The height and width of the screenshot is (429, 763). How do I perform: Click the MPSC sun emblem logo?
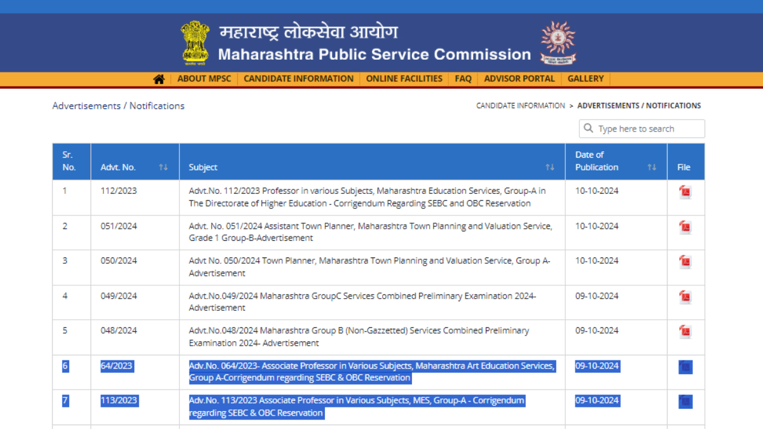click(x=558, y=42)
